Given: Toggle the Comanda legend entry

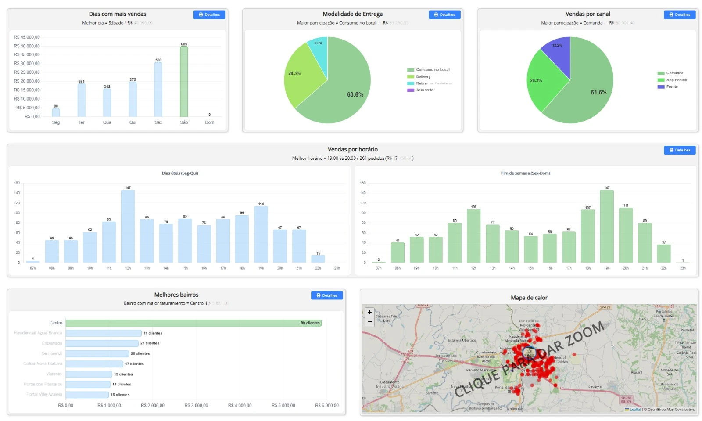Looking at the screenshot, I should pos(670,73).
